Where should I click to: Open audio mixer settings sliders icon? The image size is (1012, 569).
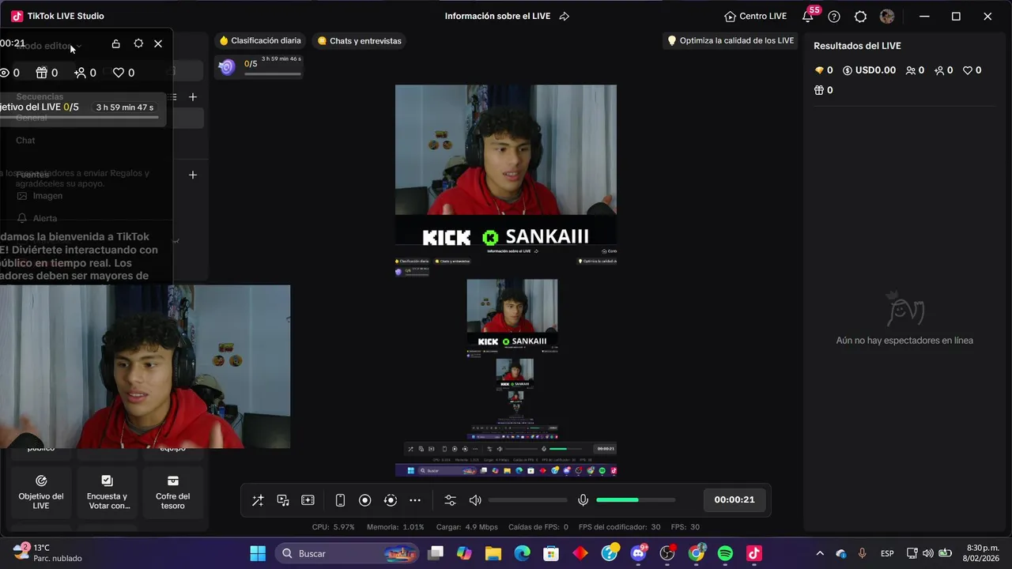(x=451, y=500)
